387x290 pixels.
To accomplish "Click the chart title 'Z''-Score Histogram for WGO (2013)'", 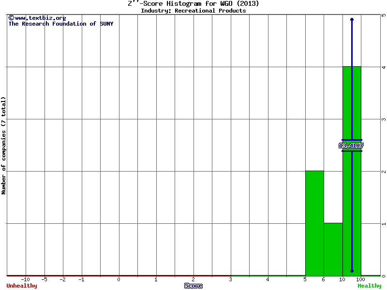I will point(193,4).
